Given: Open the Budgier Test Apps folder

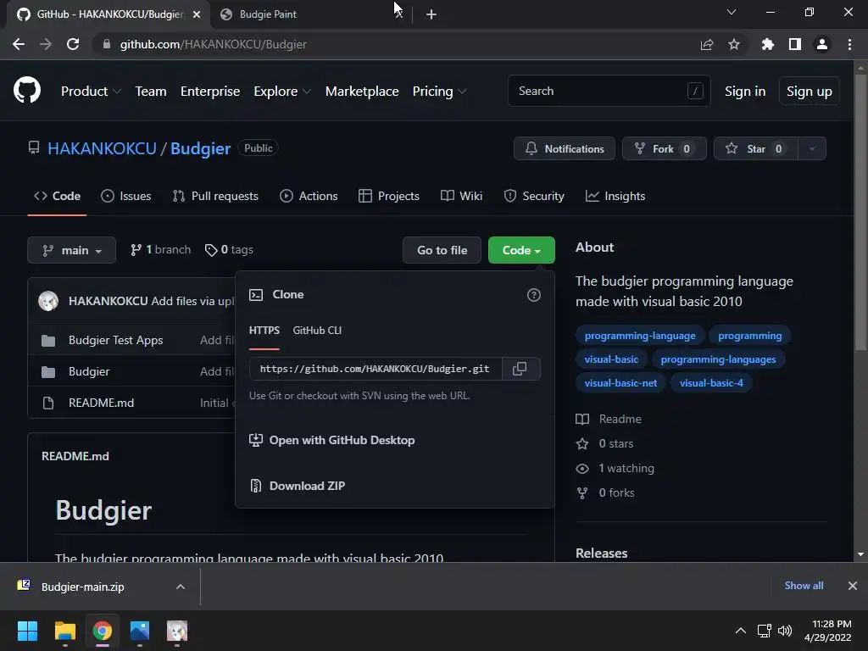Looking at the screenshot, I should (x=115, y=340).
